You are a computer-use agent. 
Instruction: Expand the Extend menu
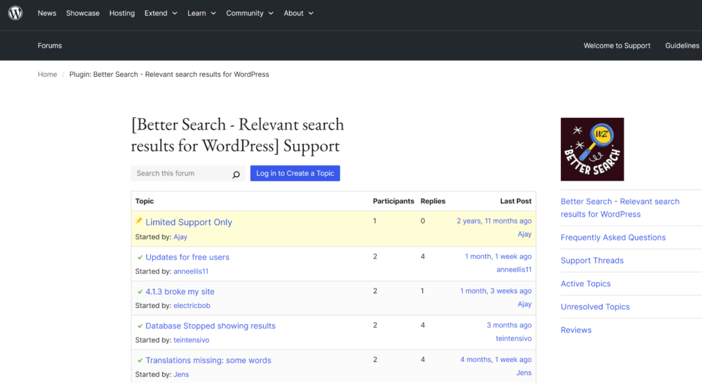pyautogui.click(x=161, y=13)
